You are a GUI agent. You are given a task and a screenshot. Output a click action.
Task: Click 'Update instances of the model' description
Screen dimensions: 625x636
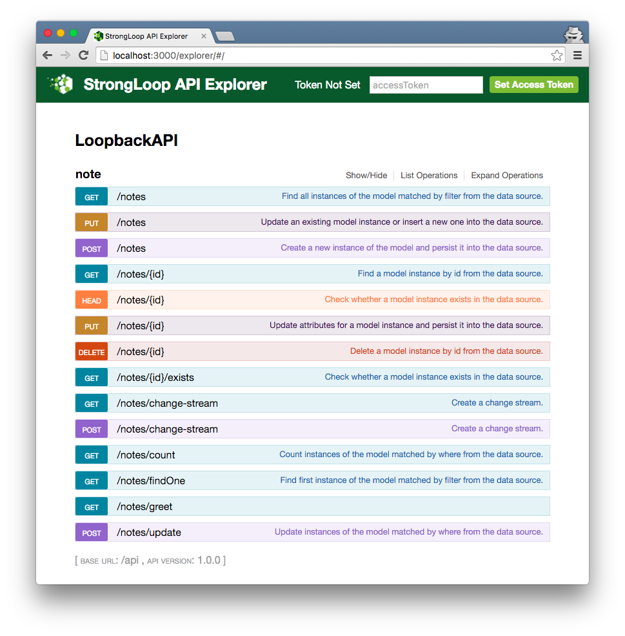click(409, 532)
